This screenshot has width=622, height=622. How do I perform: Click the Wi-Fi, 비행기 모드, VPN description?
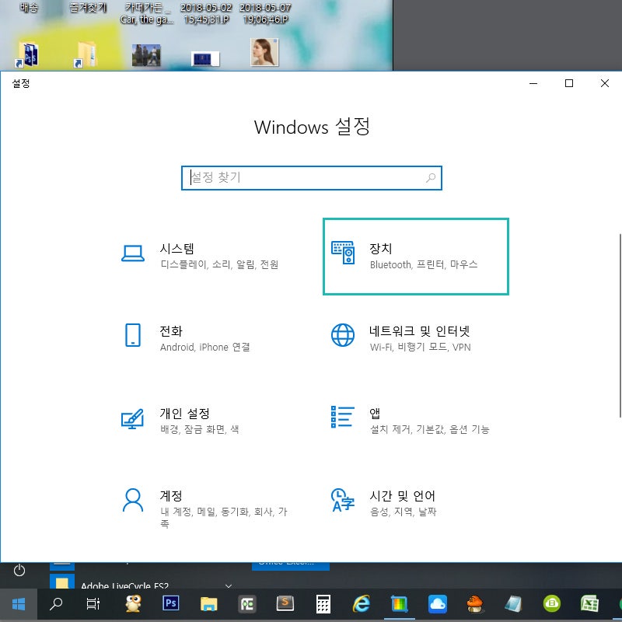pyautogui.click(x=421, y=347)
